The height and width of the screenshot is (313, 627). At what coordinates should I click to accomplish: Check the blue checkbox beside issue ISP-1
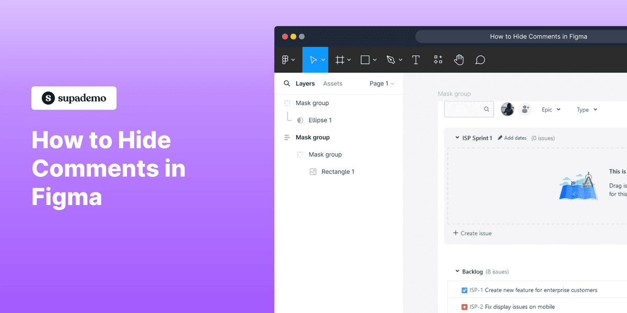pyautogui.click(x=464, y=290)
